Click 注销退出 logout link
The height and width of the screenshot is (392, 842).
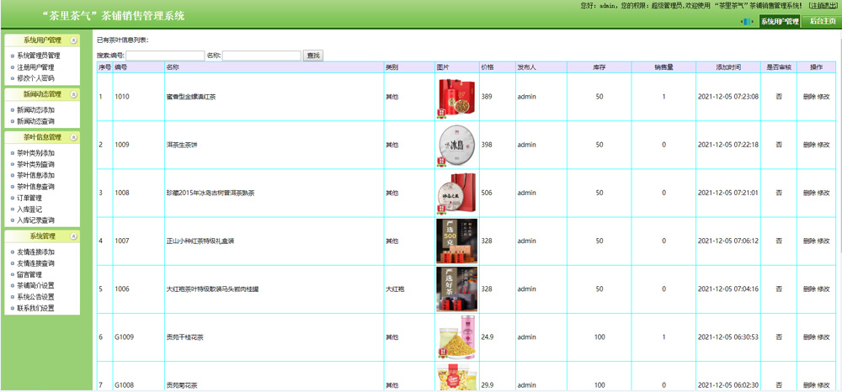click(x=823, y=6)
